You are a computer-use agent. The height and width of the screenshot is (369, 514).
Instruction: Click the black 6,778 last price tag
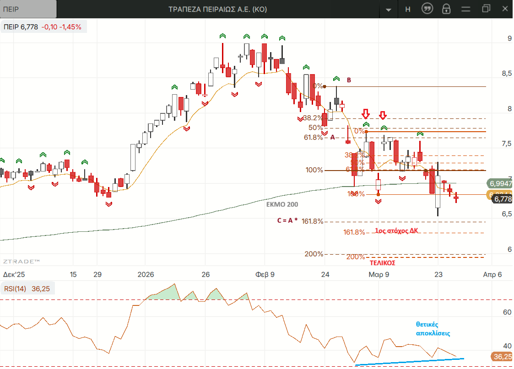pos(503,199)
